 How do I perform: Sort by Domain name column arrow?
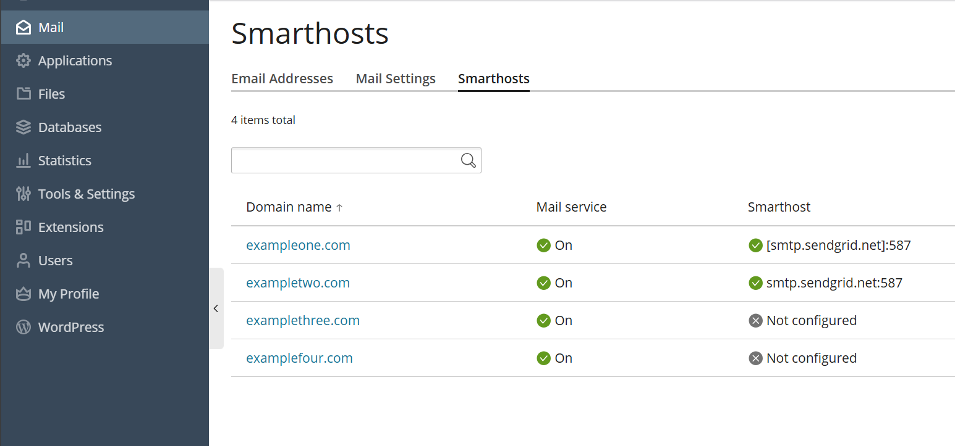pos(339,207)
